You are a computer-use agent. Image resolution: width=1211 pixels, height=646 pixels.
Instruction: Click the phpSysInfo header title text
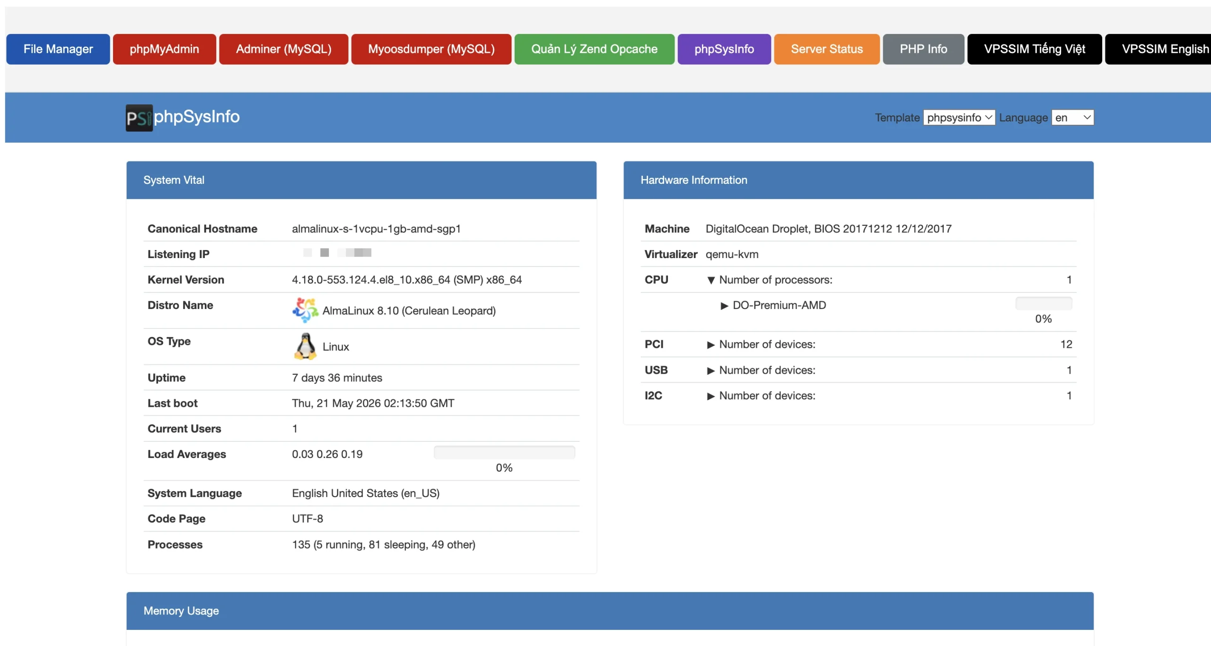(x=197, y=117)
